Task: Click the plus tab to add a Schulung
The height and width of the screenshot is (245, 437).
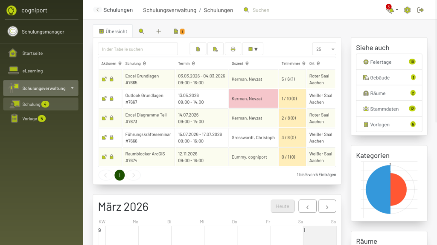Action: (x=158, y=31)
